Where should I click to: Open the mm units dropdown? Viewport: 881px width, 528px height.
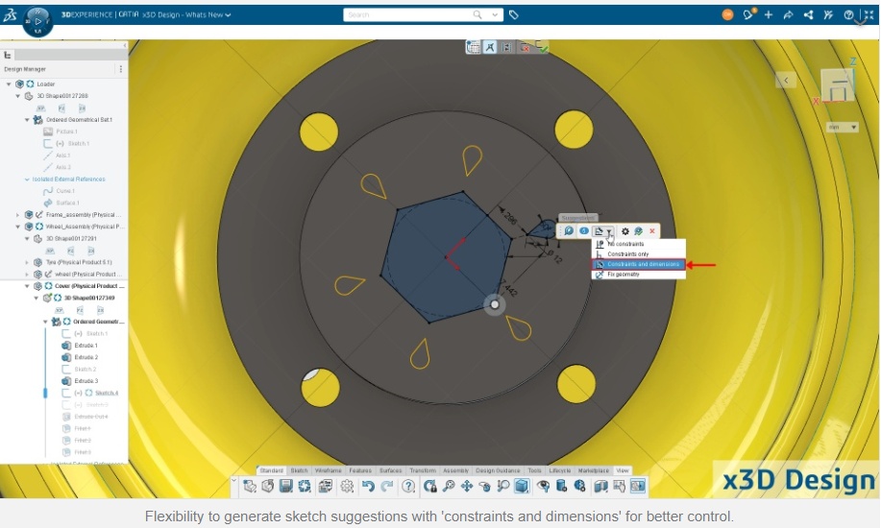[842, 128]
